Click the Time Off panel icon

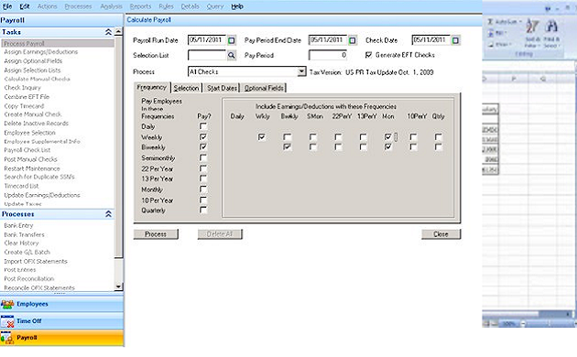(x=7, y=321)
